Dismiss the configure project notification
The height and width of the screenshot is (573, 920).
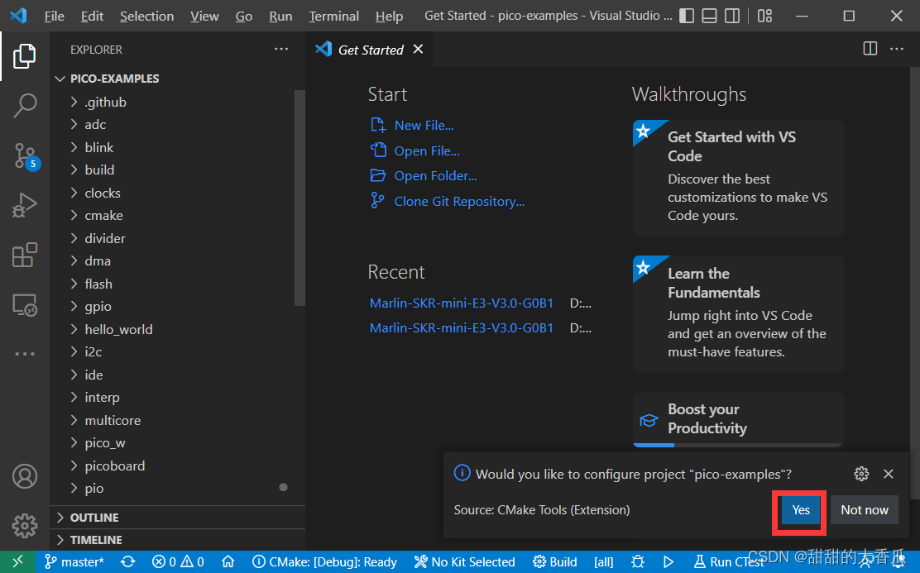coord(889,474)
